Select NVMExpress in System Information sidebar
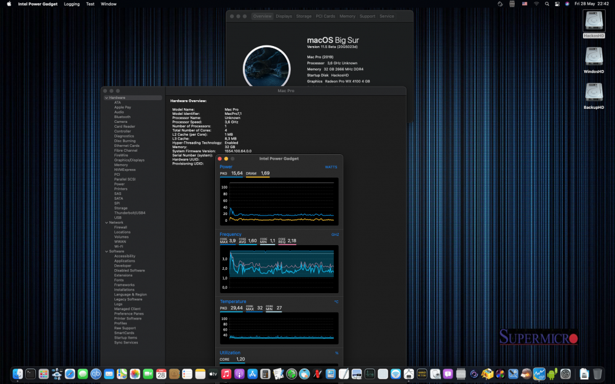This screenshot has height=384, width=615. point(125,170)
